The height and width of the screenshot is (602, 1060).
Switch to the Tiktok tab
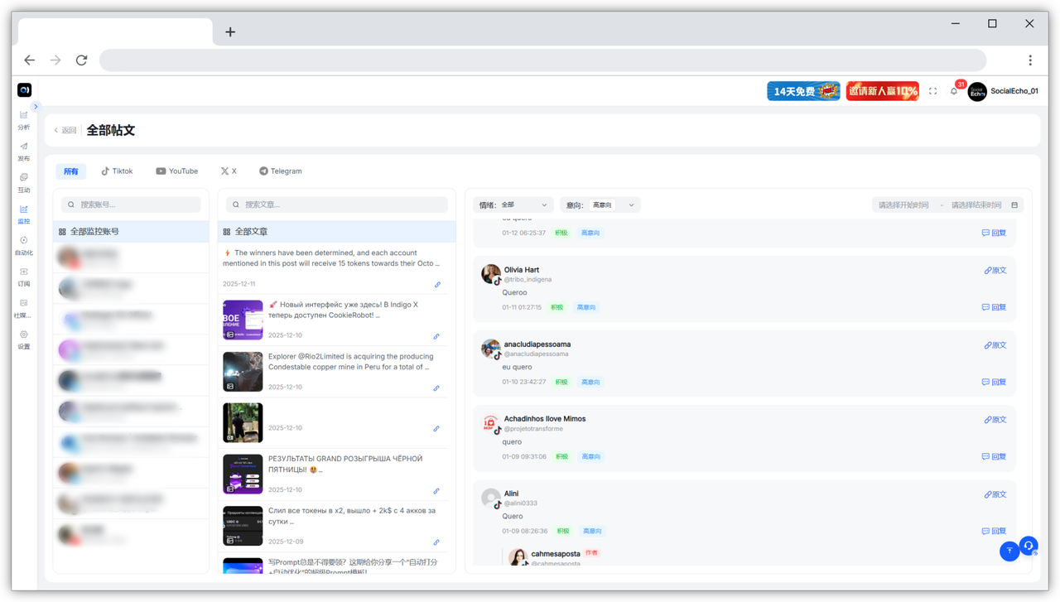pos(117,171)
